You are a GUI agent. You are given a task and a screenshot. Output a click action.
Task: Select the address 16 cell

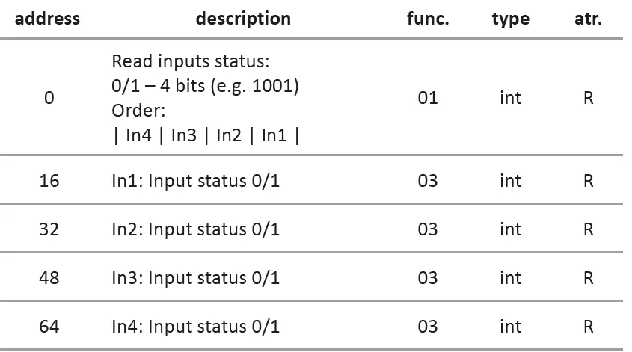[x=49, y=181]
